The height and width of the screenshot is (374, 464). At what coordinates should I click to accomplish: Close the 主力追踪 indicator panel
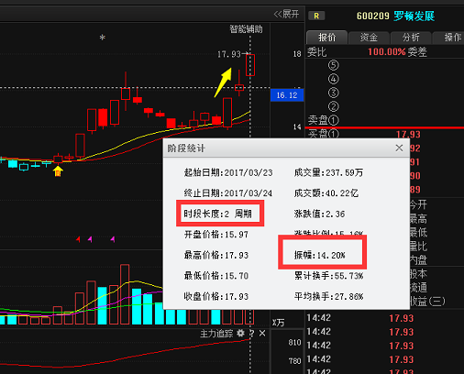tap(262, 333)
